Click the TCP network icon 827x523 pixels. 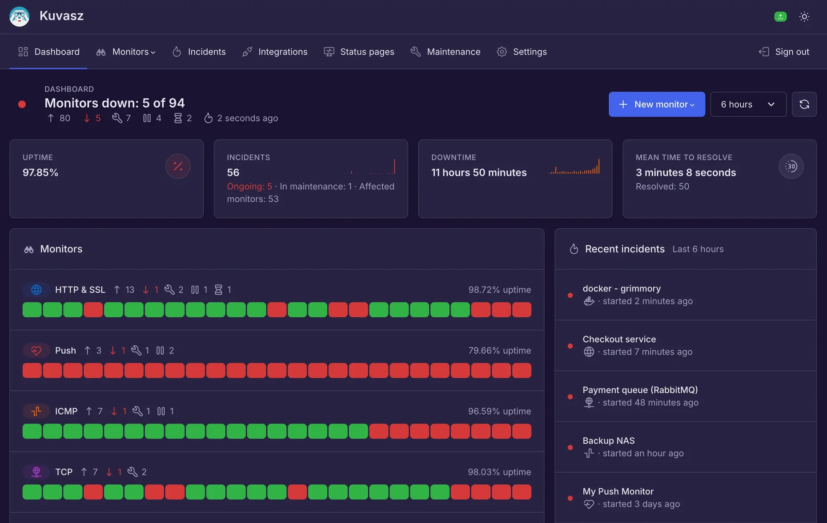tap(36, 472)
